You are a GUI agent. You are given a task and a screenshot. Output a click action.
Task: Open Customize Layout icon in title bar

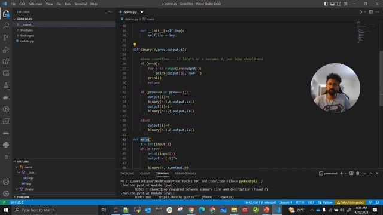[345, 4]
